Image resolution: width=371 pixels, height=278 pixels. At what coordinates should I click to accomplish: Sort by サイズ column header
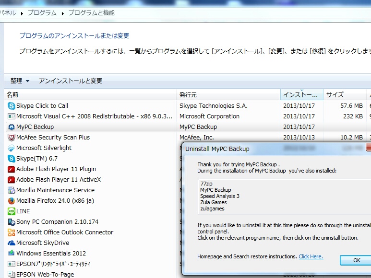tap(345, 95)
